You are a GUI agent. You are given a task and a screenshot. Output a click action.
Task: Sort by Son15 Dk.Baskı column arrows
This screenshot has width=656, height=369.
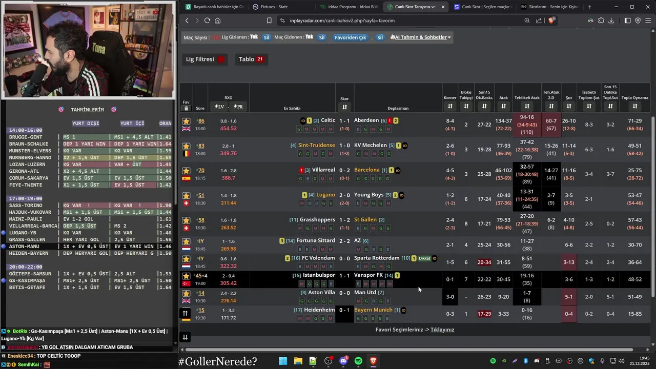tap(484, 106)
